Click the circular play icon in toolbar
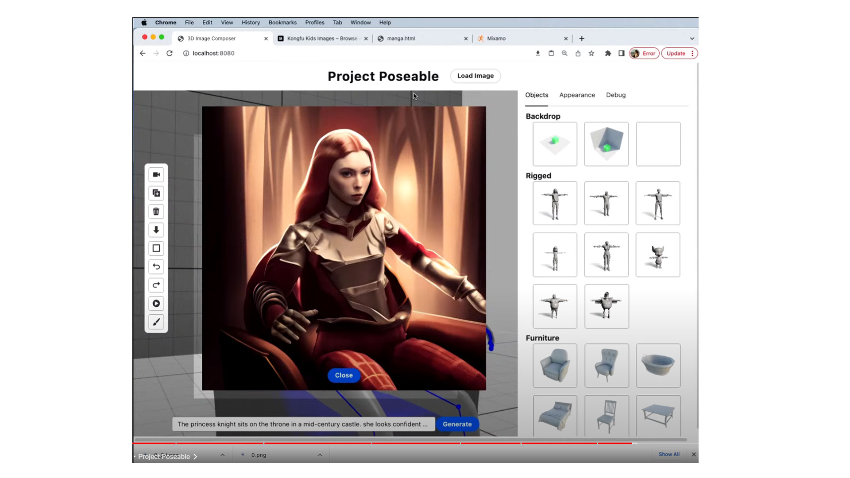Viewport: 850px width, 478px height. (x=156, y=304)
